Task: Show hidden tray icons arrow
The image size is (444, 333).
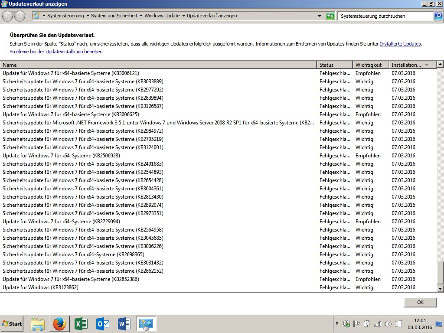Action: tap(337, 323)
